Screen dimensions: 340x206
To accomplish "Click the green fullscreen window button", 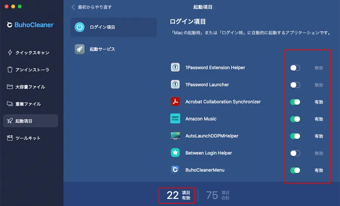I will pos(20,6).
